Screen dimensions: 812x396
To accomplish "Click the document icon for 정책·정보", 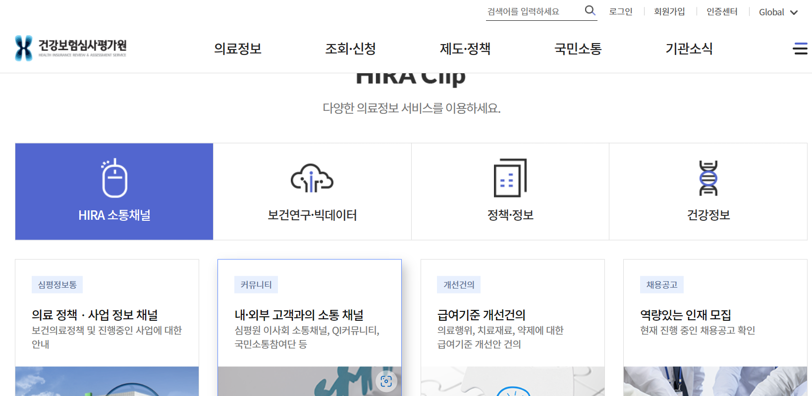I will (510, 178).
